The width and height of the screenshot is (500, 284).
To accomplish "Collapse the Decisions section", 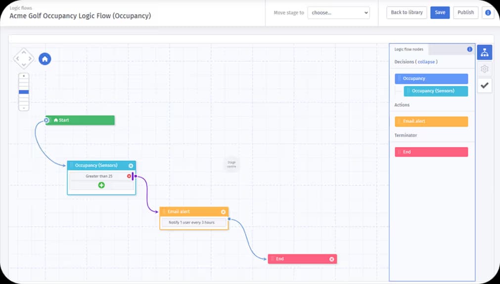I will (x=426, y=62).
